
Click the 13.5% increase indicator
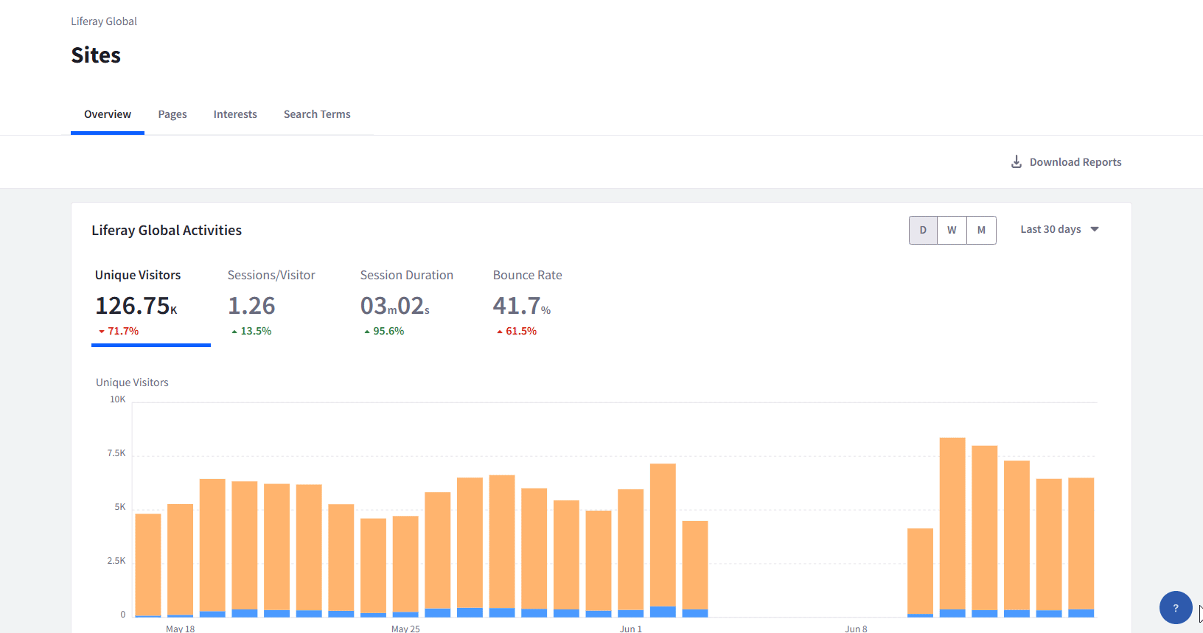[251, 331]
